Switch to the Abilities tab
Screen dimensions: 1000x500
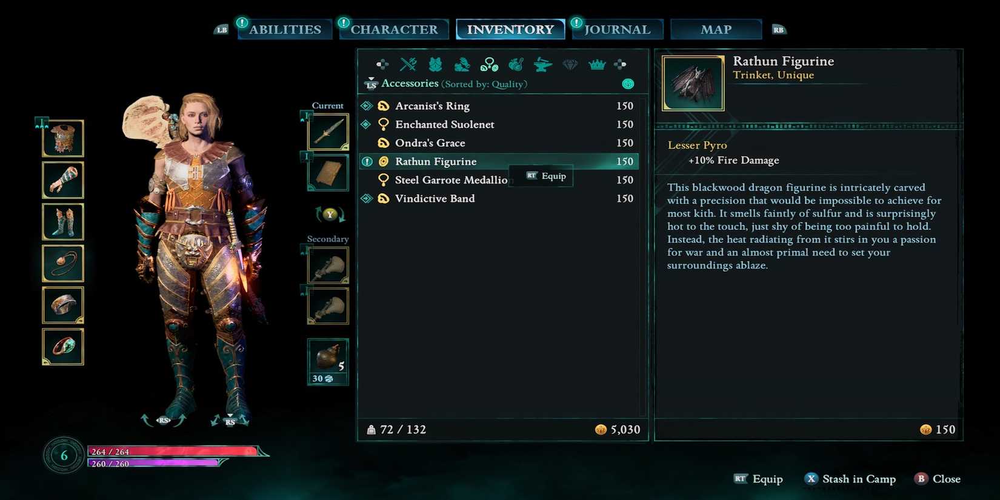pos(285,29)
